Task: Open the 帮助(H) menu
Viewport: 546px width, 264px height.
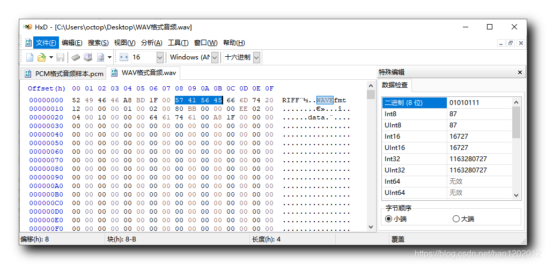Action: point(234,43)
